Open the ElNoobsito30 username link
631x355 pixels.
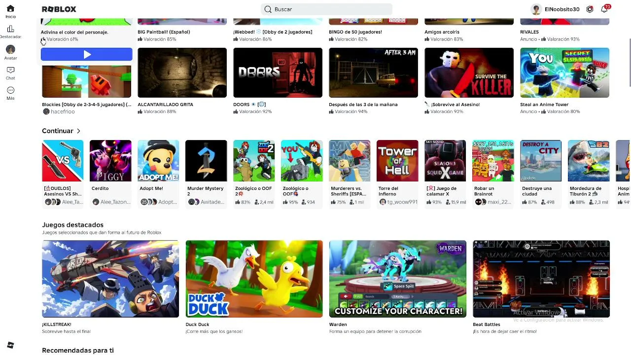coord(562,9)
